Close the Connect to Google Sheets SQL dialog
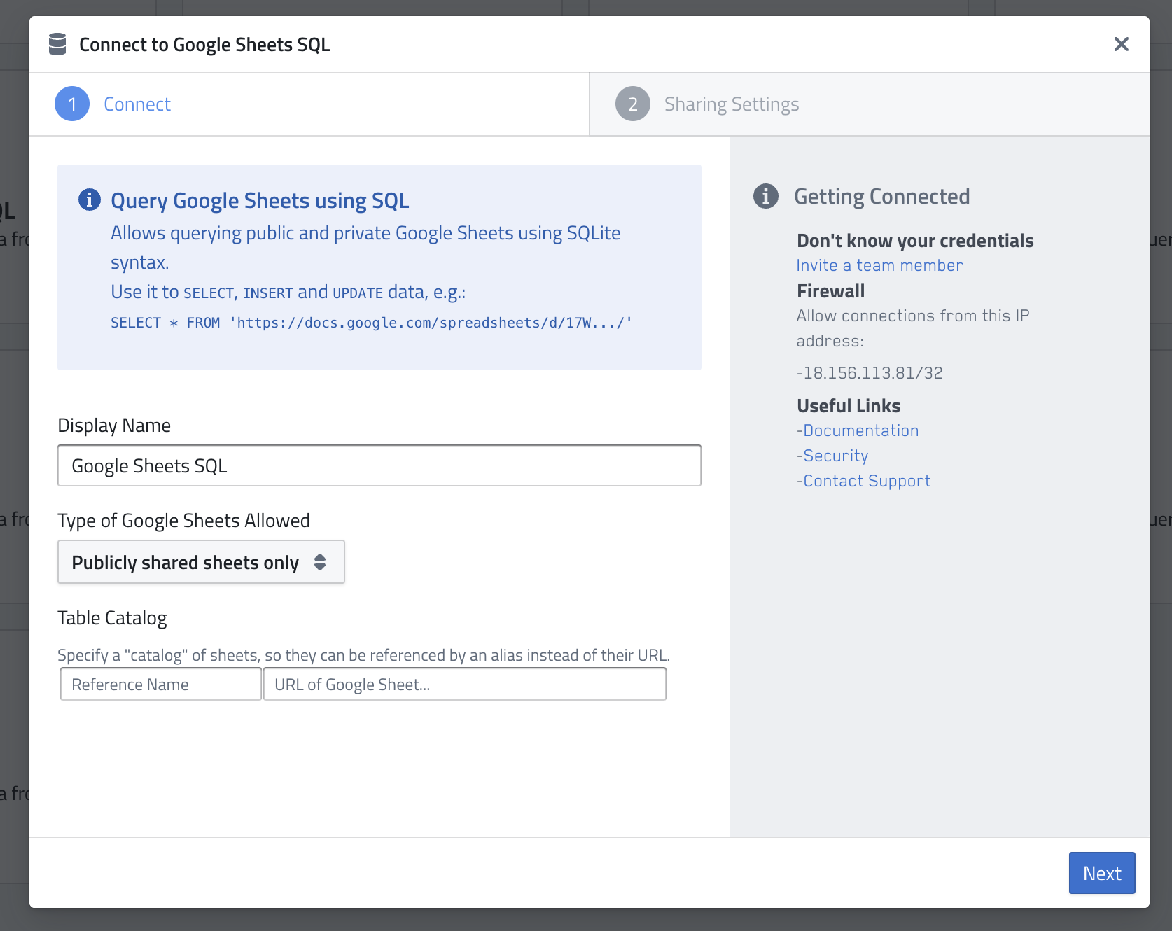1172x931 pixels. pos(1121,44)
